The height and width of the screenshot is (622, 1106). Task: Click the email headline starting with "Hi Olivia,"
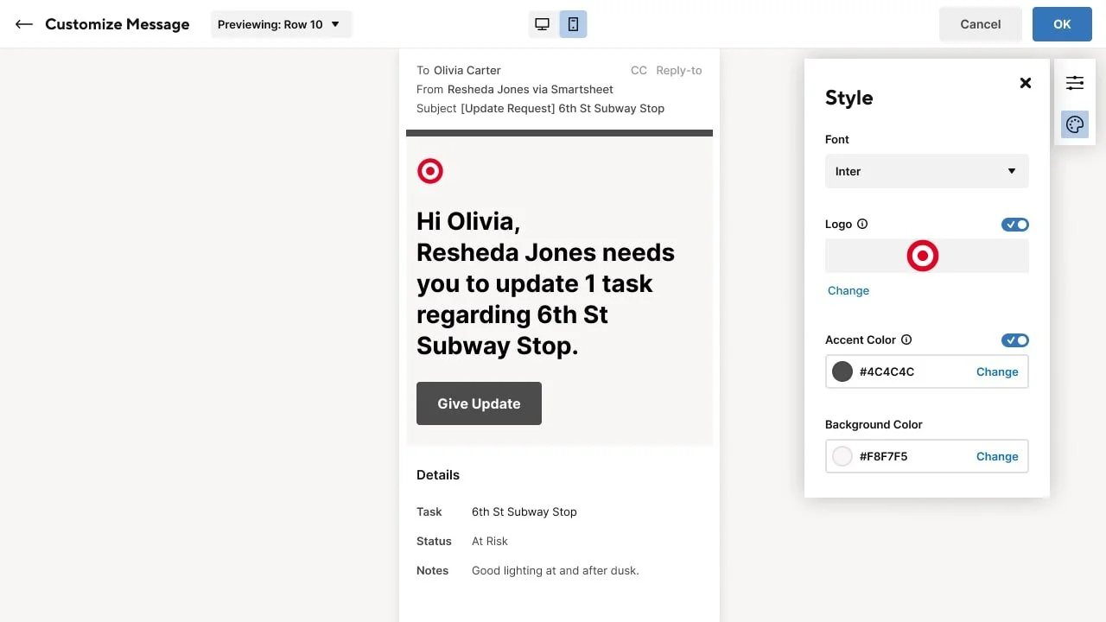[546, 283]
